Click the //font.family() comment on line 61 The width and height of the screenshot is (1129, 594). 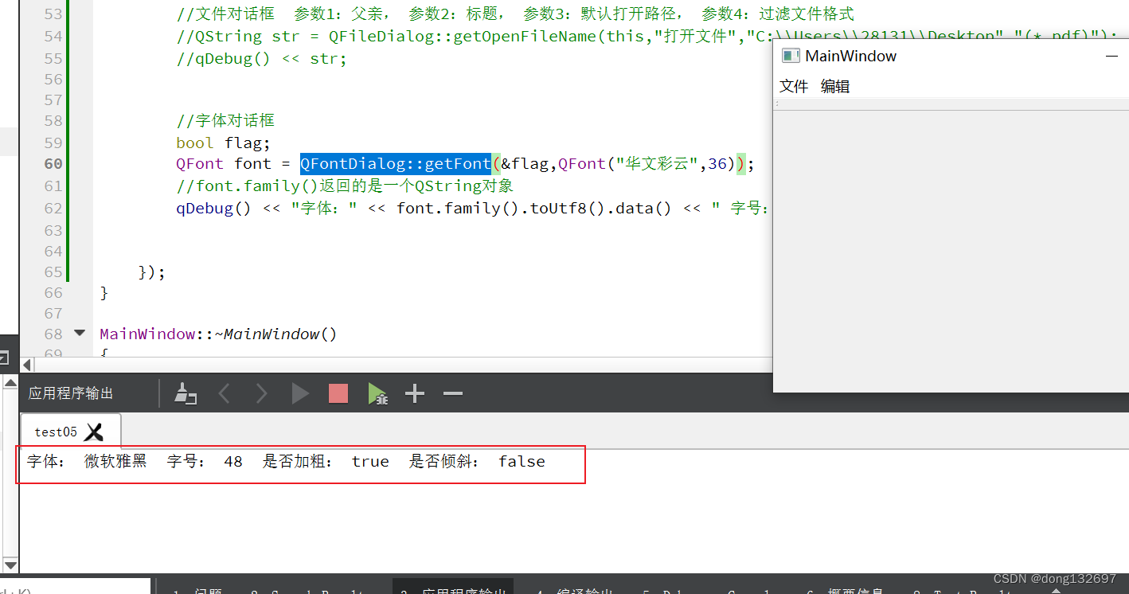(345, 186)
